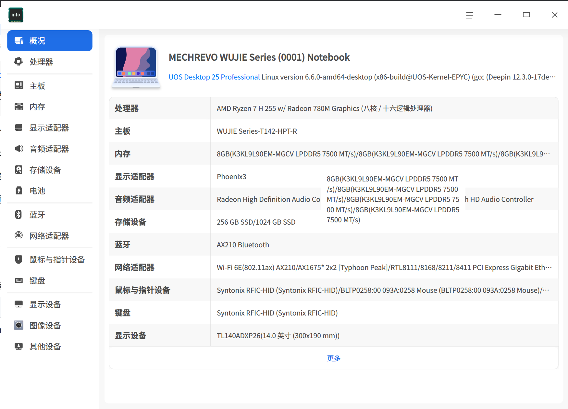Viewport: 568px width, 409px height.
Task: Select the 其他设备 other devices icon
Action: point(19,346)
